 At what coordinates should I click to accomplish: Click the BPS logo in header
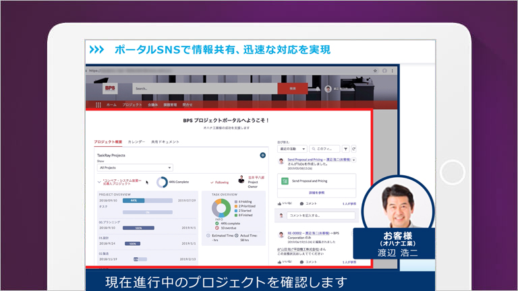[110, 88]
